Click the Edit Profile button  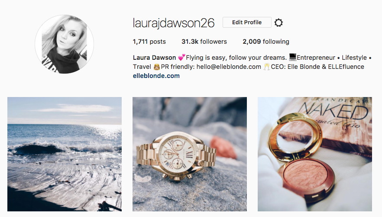coord(247,23)
